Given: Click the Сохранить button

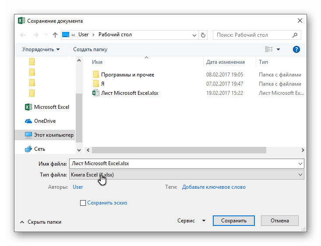Looking at the screenshot, I should [234, 221].
